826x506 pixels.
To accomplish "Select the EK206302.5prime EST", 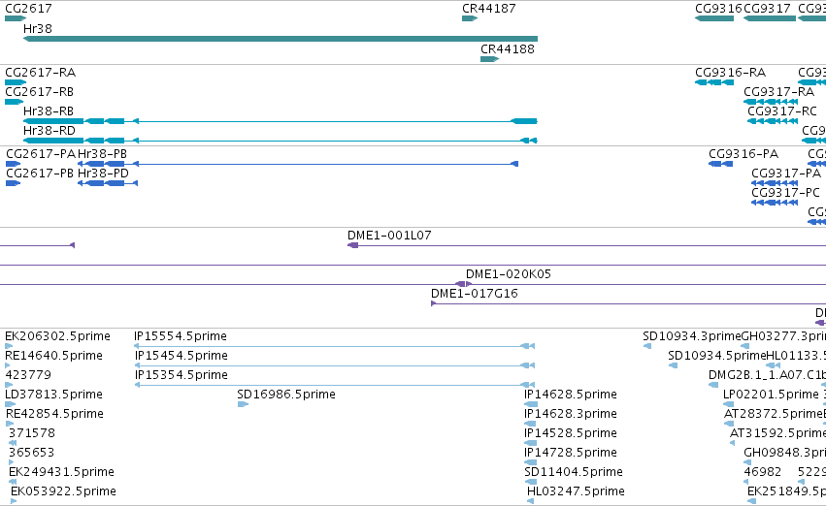I will tap(9, 346).
